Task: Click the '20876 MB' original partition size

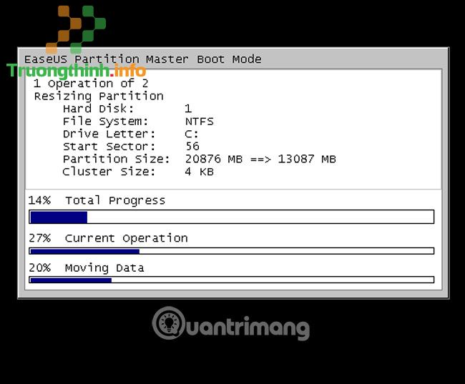Action: [x=214, y=159]
